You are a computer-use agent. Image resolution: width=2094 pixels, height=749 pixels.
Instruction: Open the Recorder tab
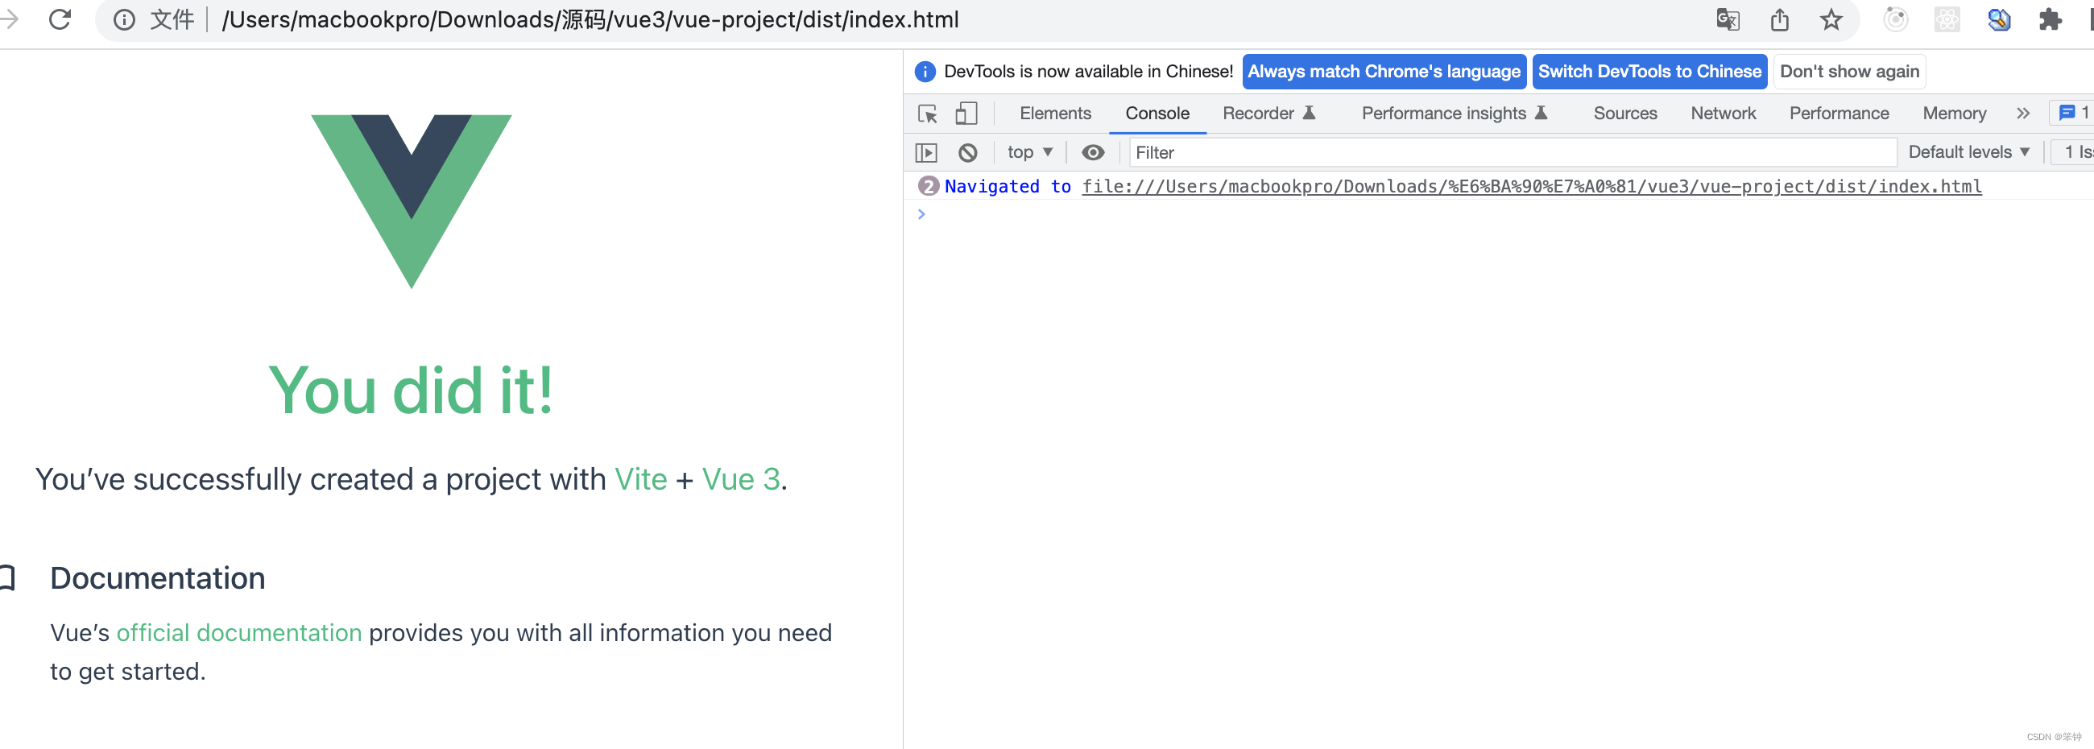tap(1268, 114)
